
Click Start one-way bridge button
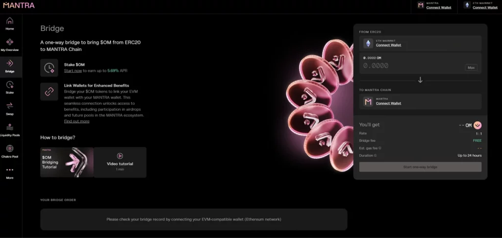[x=420, y=167]
